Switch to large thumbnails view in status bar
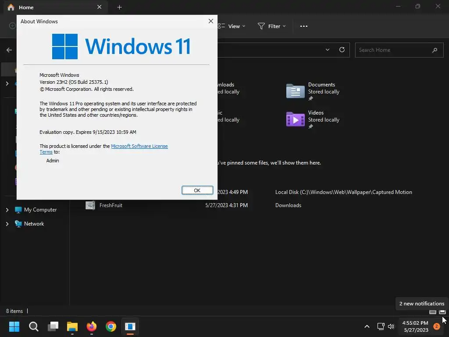The height and width of the screenshot is (337, 449). pyautogui.click(x=442, y=312)
